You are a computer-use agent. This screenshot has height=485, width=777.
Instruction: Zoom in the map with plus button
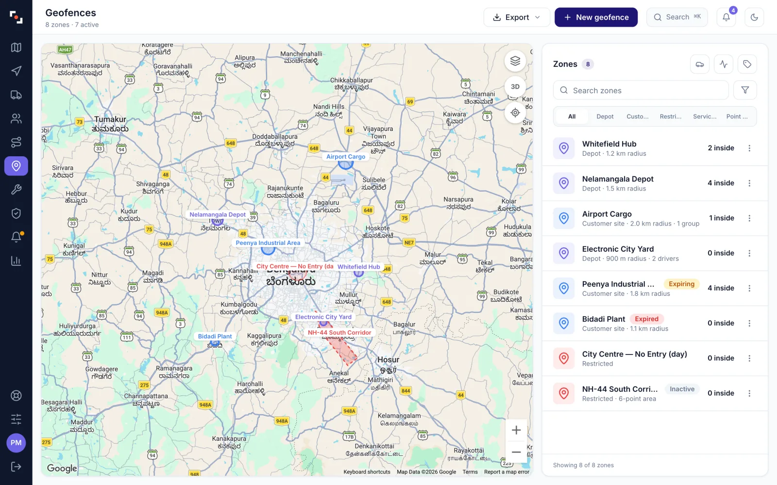click(516, 430)
